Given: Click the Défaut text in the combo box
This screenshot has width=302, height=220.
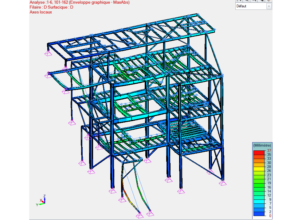Looking at the screenshot, I should tap(241, 6).
